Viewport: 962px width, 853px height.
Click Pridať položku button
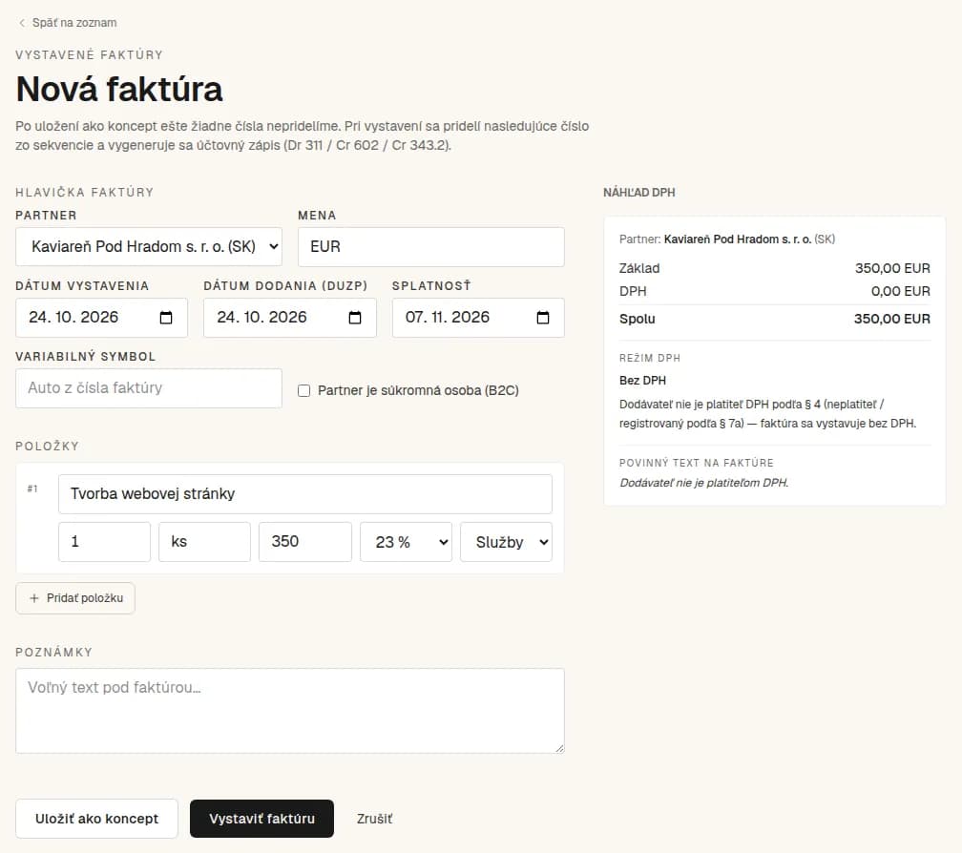click(75, 598)
